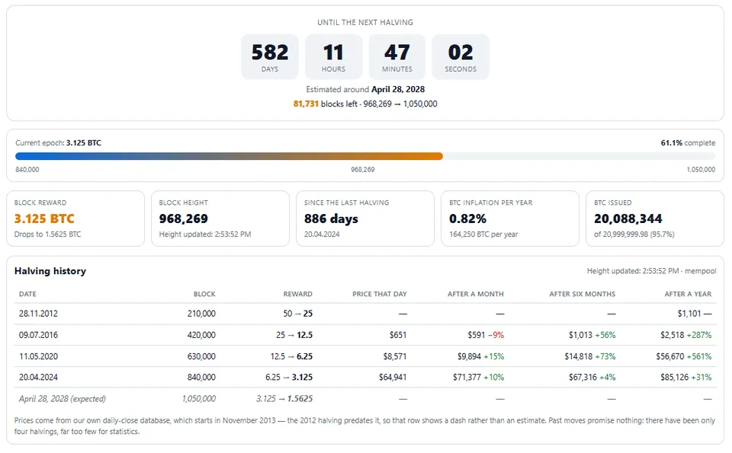Select the 09.07.2016 halving row

(365, 335)
